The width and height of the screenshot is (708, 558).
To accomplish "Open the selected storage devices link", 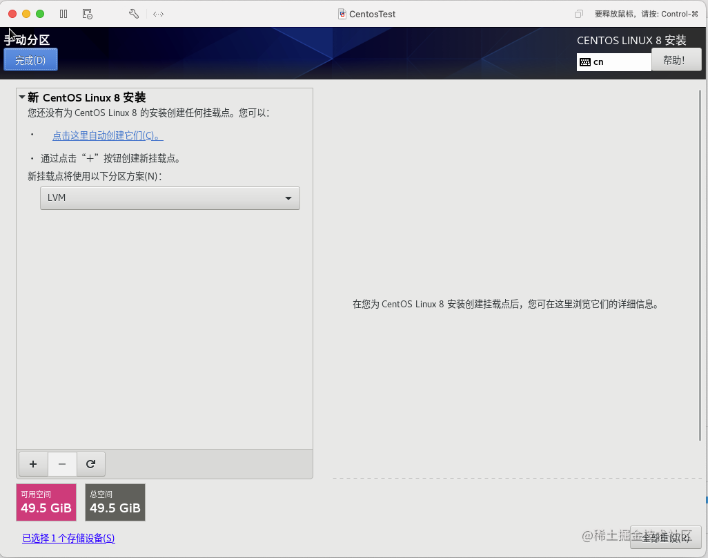I will point(68,538).
